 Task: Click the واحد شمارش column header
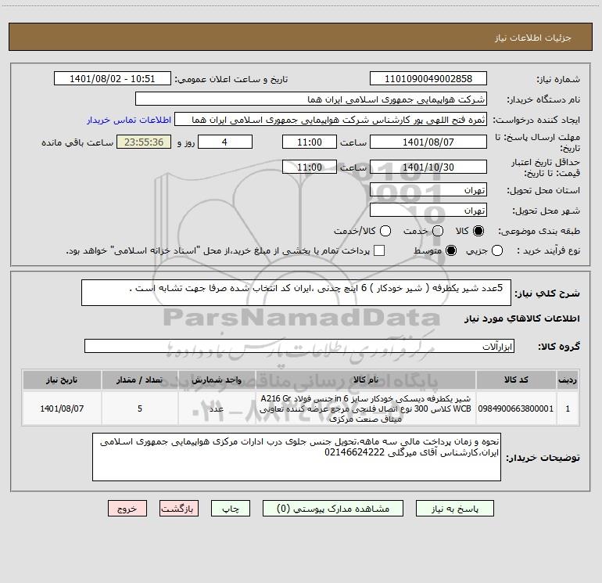pos(217,380)
